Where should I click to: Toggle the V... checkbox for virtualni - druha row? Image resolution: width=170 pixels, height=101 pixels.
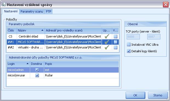point(115,47)
